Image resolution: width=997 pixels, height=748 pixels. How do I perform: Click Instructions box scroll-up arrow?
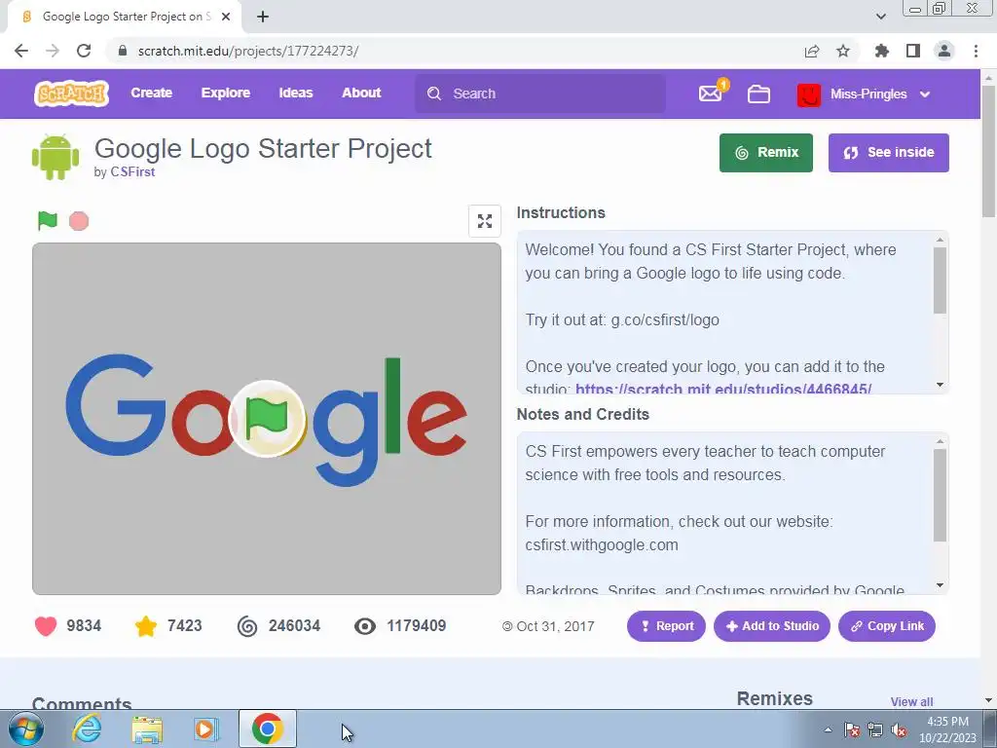[940, 240]
